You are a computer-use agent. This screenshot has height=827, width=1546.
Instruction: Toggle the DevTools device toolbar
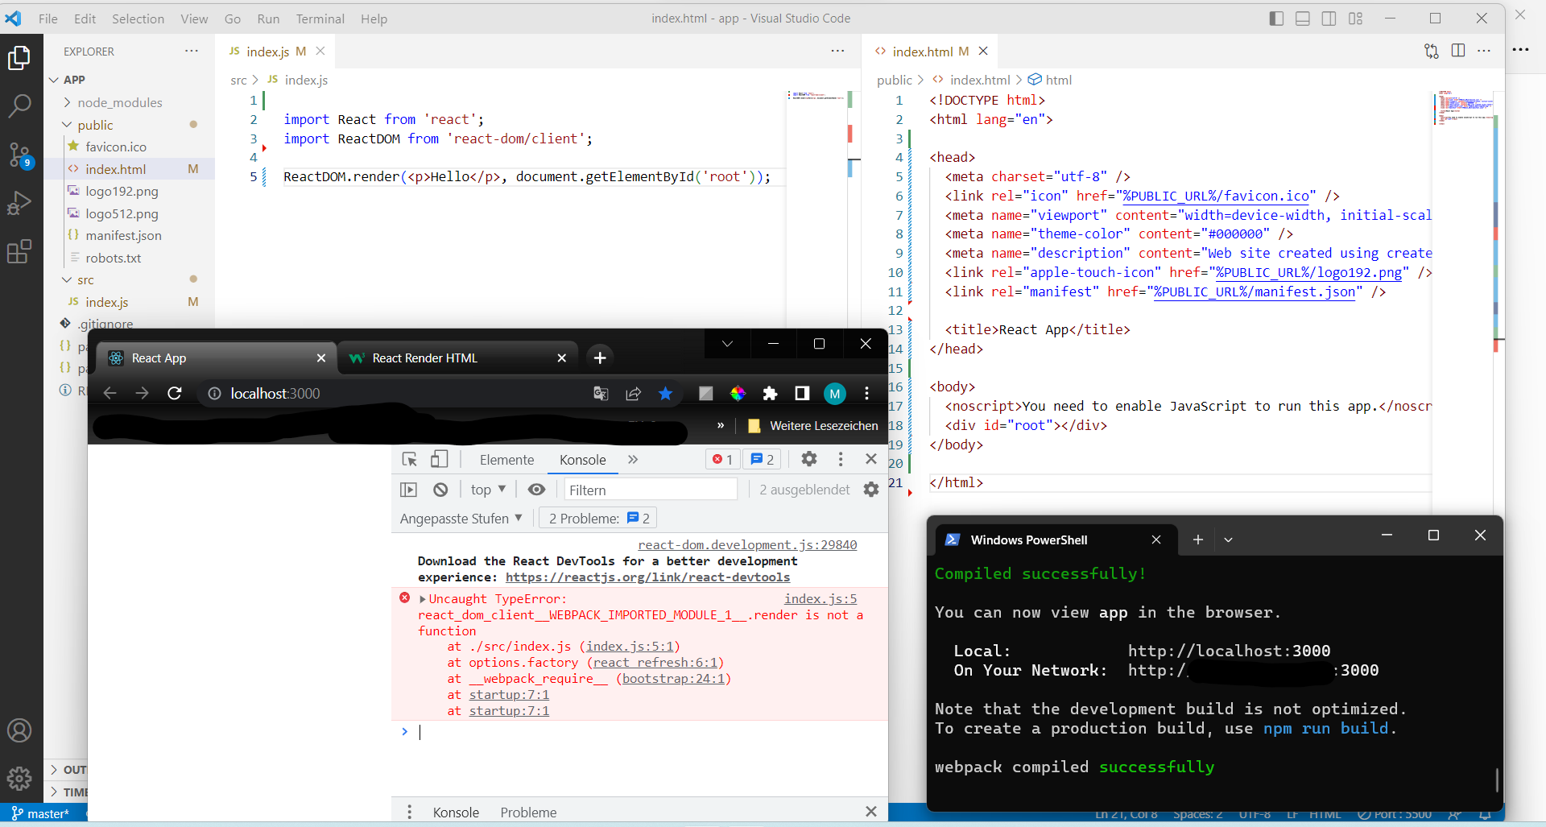coord(439,459)
